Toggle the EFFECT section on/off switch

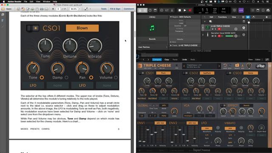pyautogui.click(x=223, y=105)
